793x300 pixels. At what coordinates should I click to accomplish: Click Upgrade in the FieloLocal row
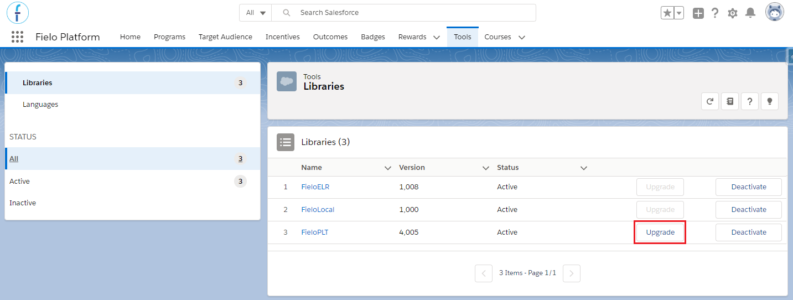660,210
